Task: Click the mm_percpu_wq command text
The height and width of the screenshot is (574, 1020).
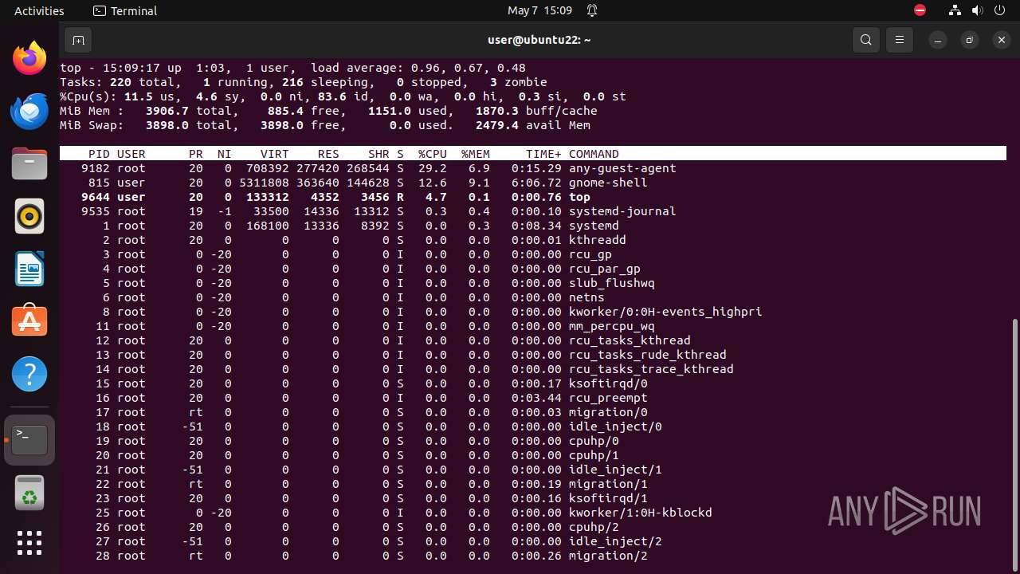Action: 612,326
